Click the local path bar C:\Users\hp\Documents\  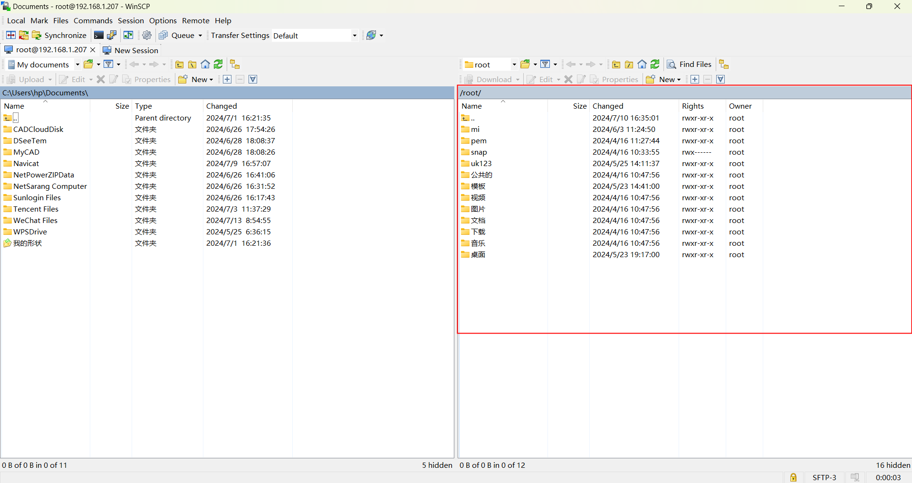pyautogui.click(x=228, y=93)
